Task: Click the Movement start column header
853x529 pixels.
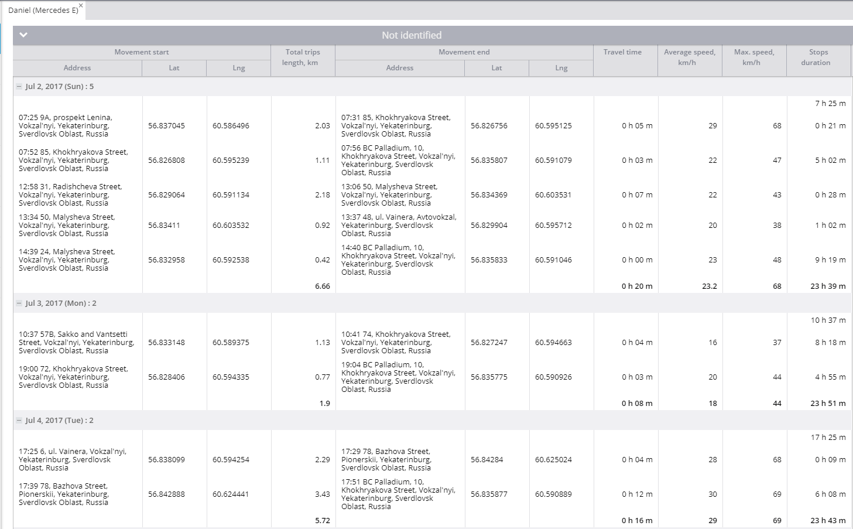Action: pyautogui.click(x=142, y=52)
